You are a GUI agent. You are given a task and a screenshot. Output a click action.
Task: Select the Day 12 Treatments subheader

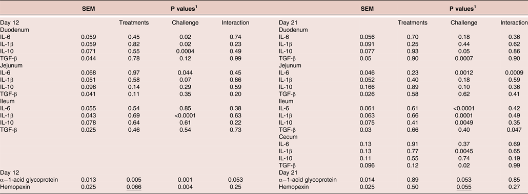(134, 23)
